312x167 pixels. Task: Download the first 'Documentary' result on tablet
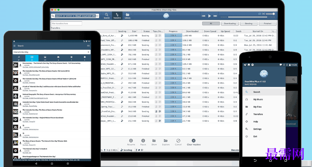(x=20, y=65)
